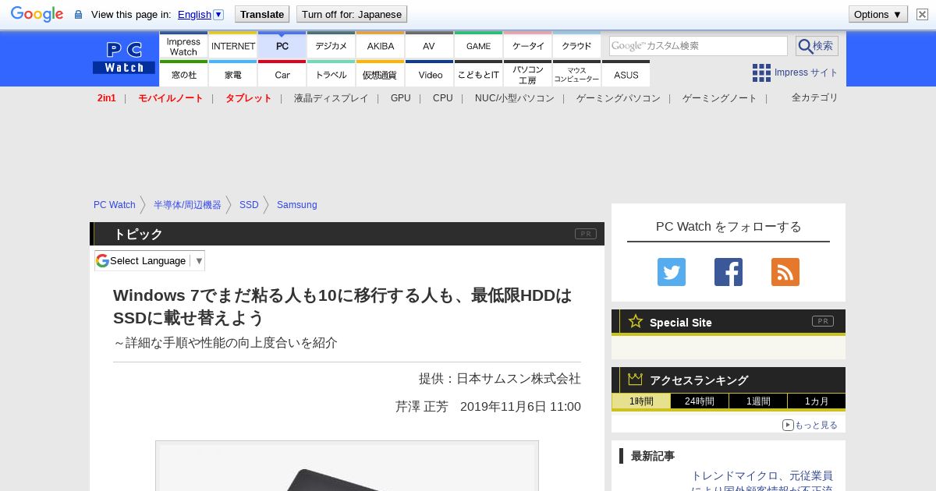
Task: Click the 半導体/周辺機器 breadcrumb link
Action: pos(187,205)
